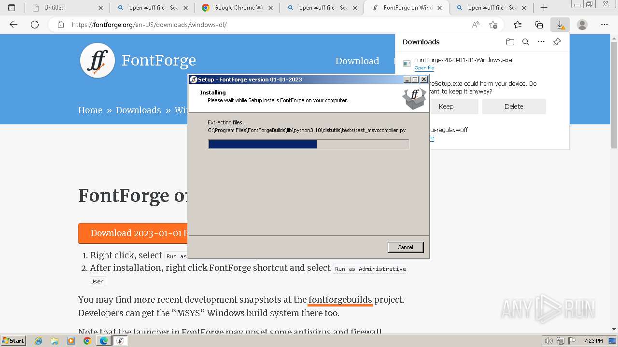The width and height of the screenshot is (618, 347).
Task: Open a new browser tab
Action: [x=544, y=8]
